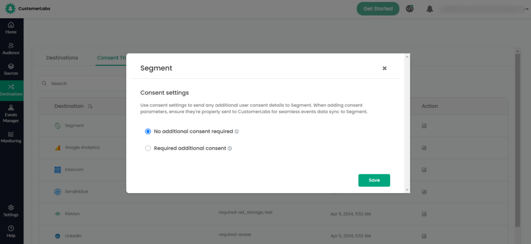Click the Klaviyo destination row
This screenshot has width=531, height=244.
[273, 214]
